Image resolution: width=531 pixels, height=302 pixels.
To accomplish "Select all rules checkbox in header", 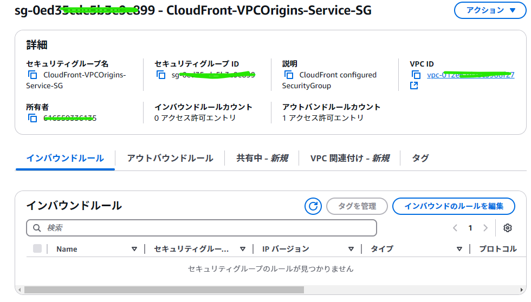I will [x=37, y=248].
